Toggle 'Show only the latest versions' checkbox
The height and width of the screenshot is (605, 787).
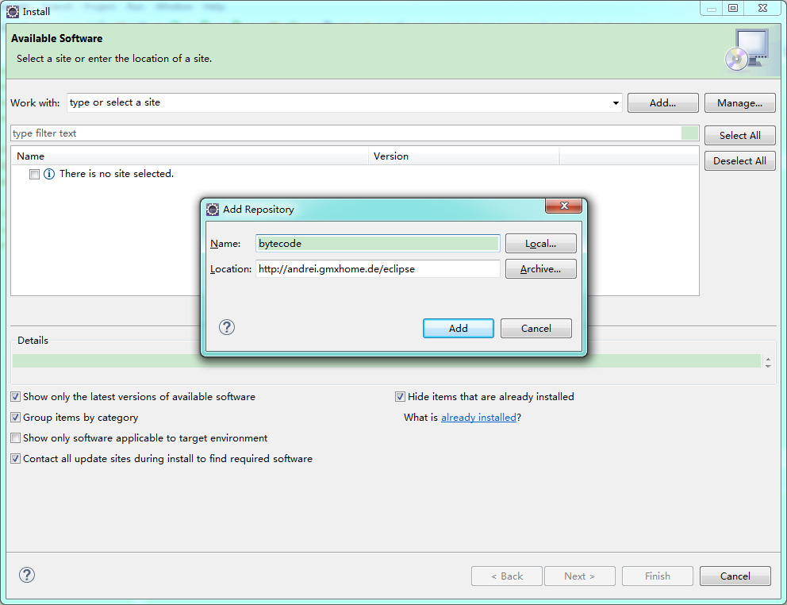(16, 396)
